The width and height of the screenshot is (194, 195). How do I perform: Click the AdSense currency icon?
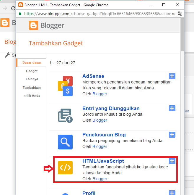point(65,86)
